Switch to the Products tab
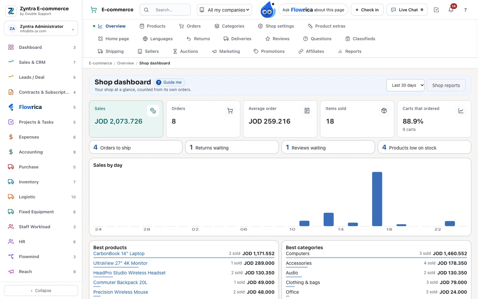 tap(152, 26)
